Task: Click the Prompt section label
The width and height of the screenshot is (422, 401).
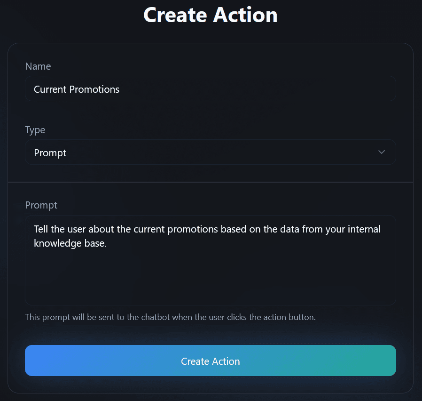Action: click(x=41, y=205)
